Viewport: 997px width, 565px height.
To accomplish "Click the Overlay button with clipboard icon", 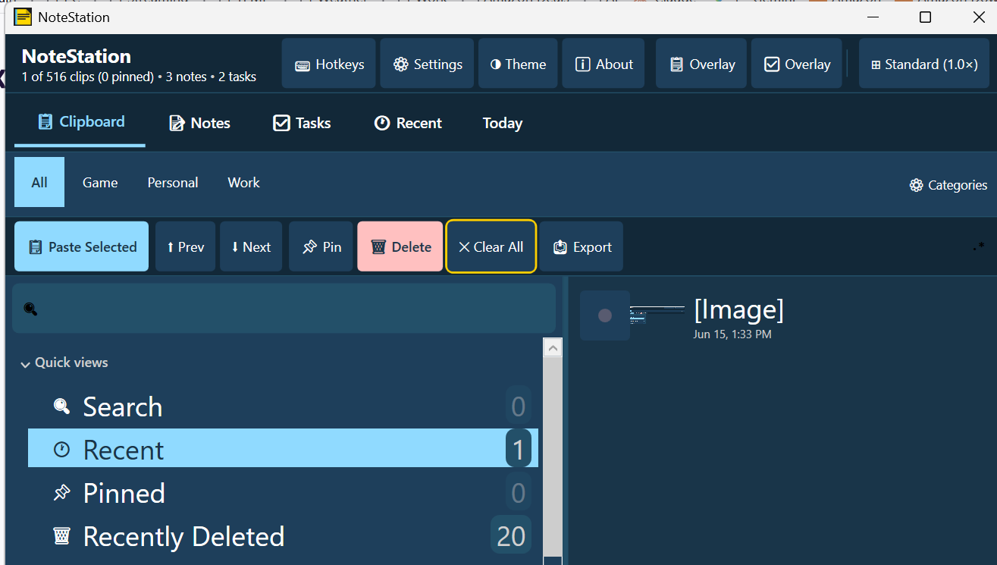I will [x=701, y=64].
